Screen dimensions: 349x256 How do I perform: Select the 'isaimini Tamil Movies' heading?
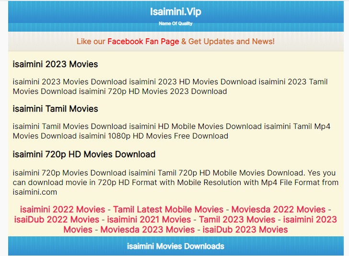click(x=56, y=109)
